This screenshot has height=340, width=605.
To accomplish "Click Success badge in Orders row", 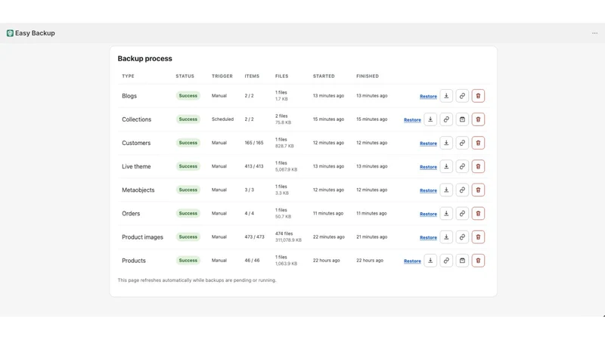I will click(188, 214).
